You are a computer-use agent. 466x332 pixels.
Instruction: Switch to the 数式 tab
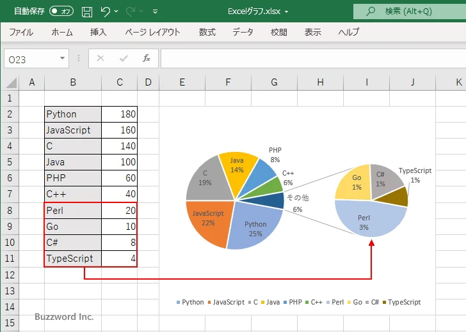pos(207,32)
